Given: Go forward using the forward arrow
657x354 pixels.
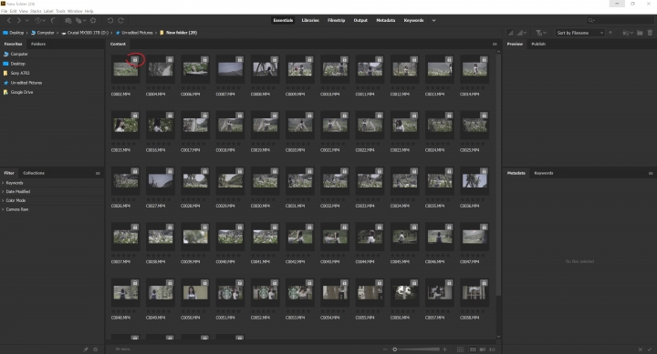Looking at the screenshot, I should (18, 20).
